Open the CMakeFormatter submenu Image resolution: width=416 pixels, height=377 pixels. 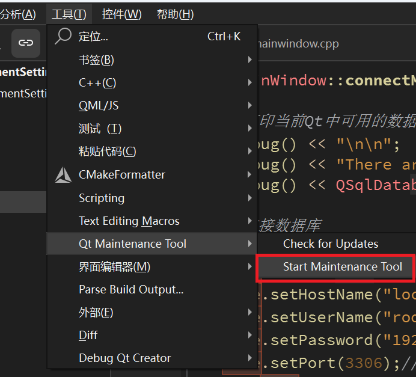(x=151, y=175)
